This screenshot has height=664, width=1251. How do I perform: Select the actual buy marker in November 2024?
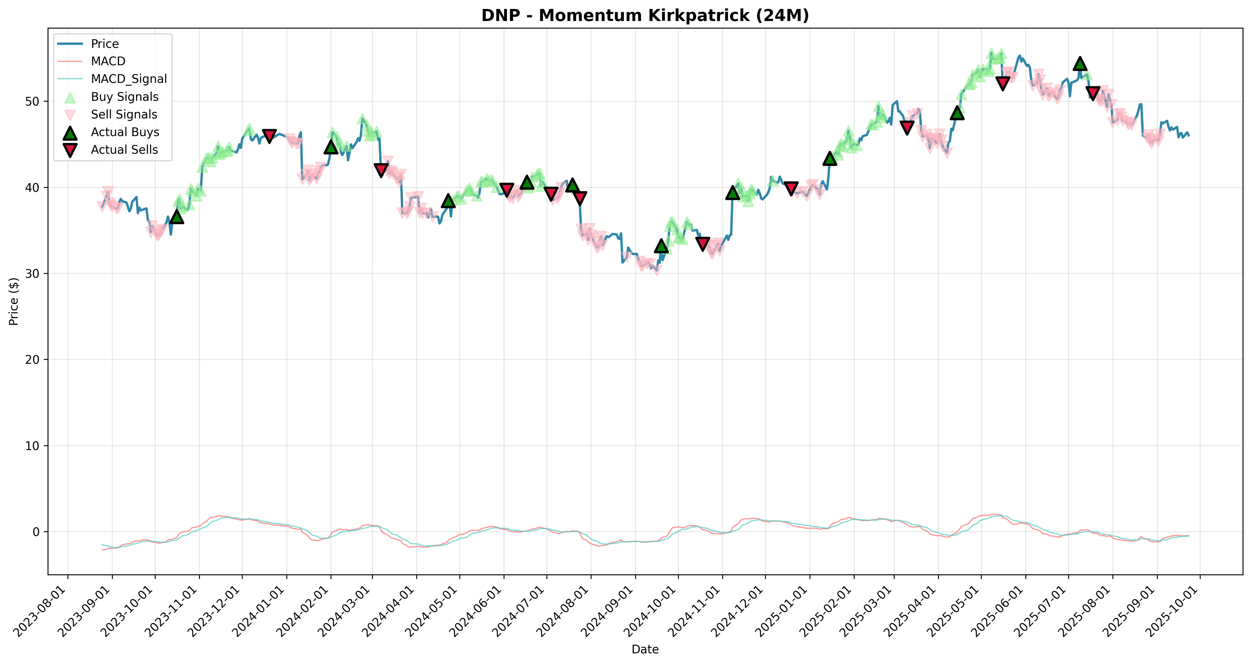pyautogui.click(x=733, y=193)
